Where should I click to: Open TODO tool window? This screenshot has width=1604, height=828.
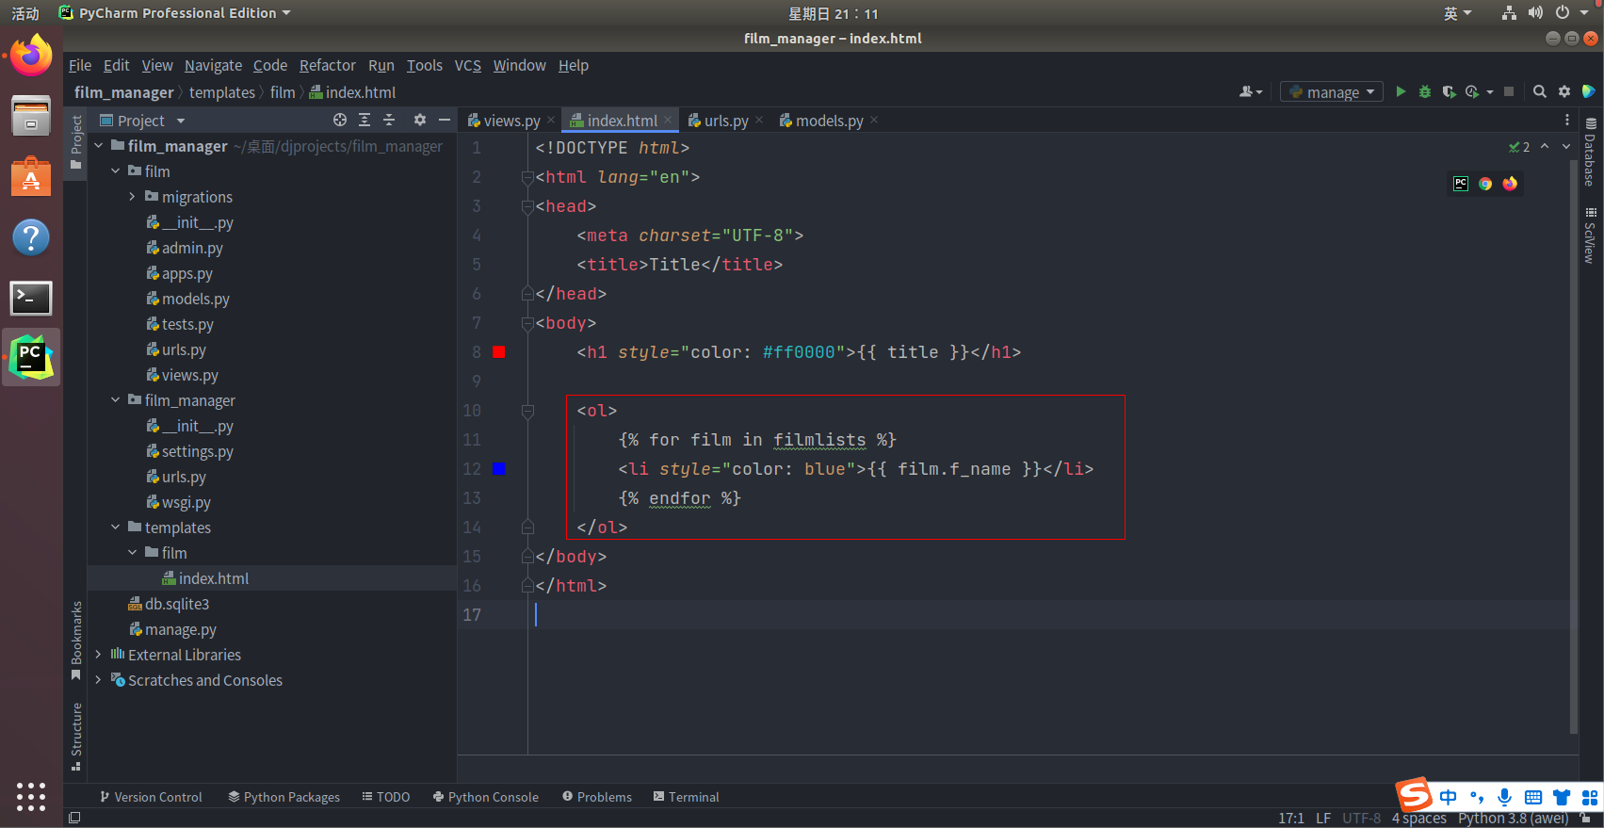coord(386,797)
